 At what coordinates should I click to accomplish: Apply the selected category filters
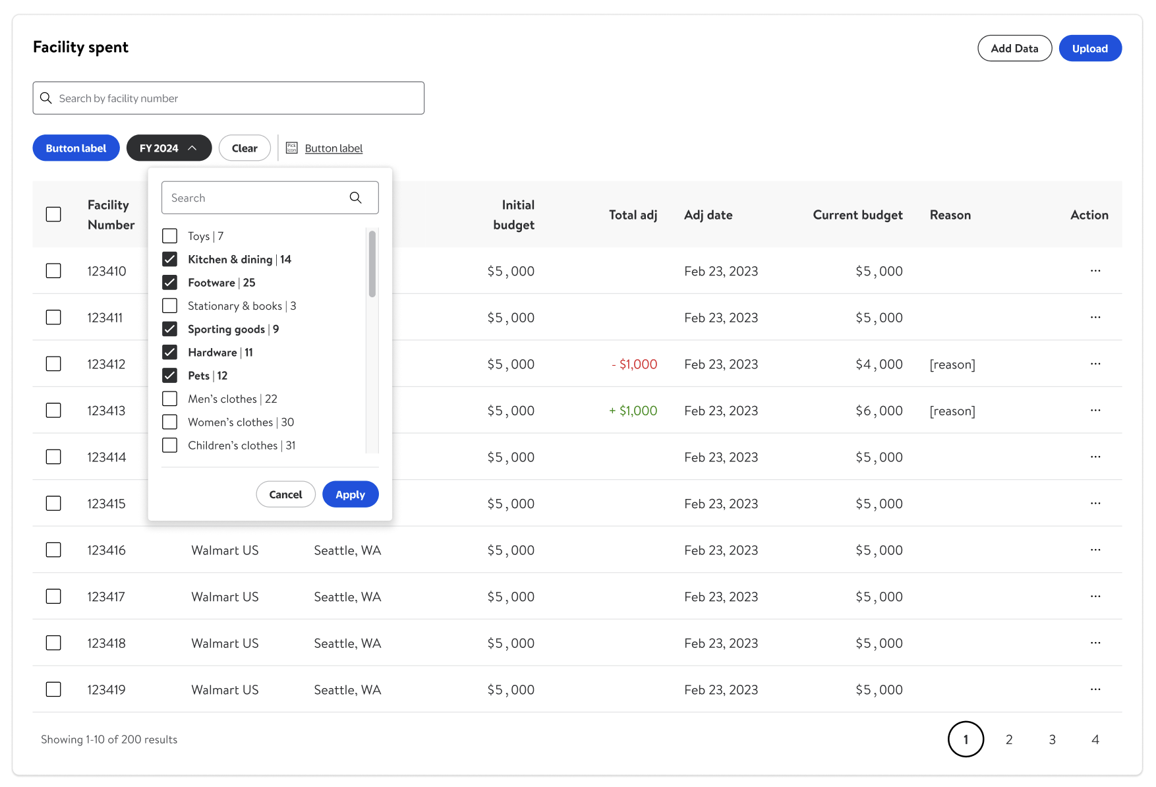[x=350, y=494]
